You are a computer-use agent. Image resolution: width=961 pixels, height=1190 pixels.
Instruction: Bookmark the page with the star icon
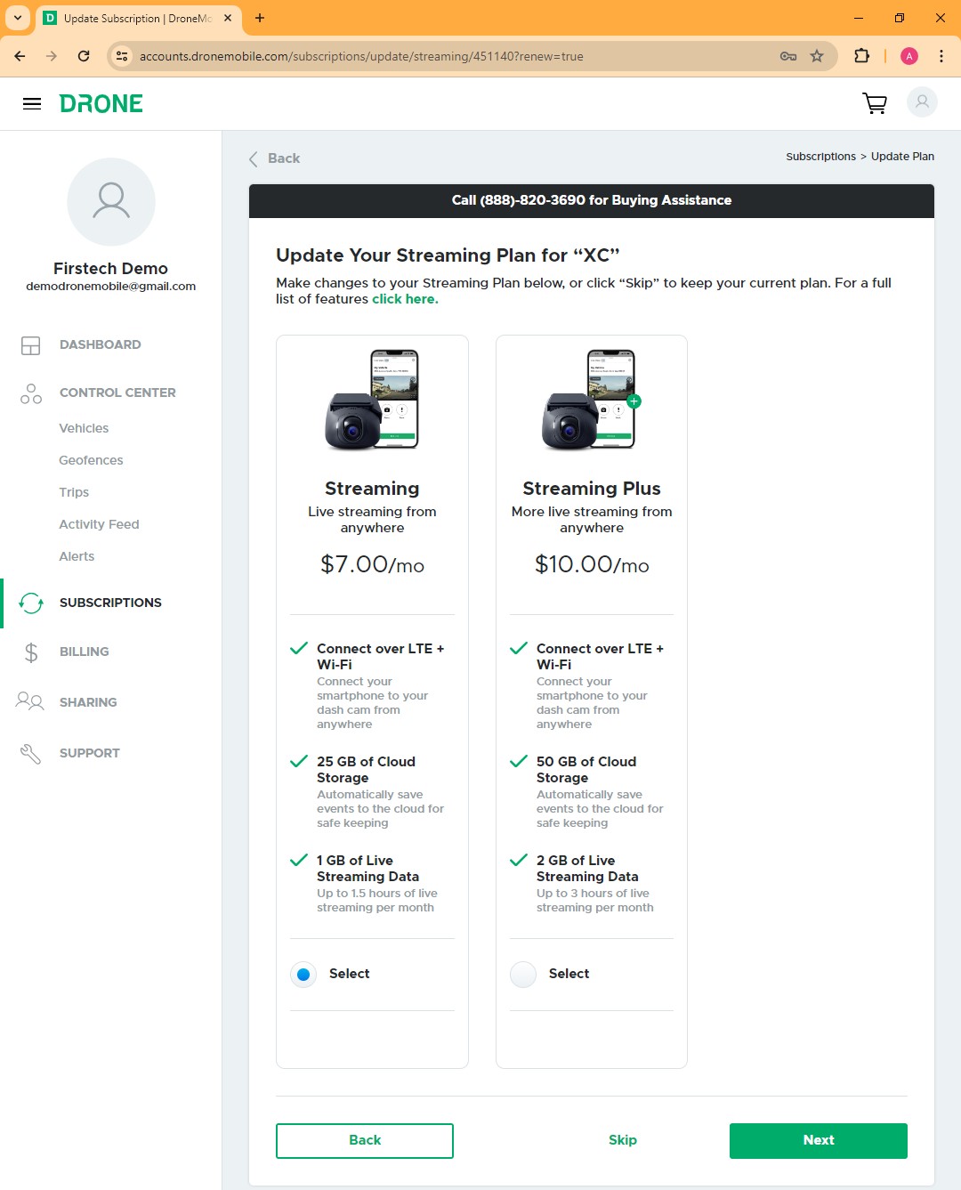(x=817, y=55)
